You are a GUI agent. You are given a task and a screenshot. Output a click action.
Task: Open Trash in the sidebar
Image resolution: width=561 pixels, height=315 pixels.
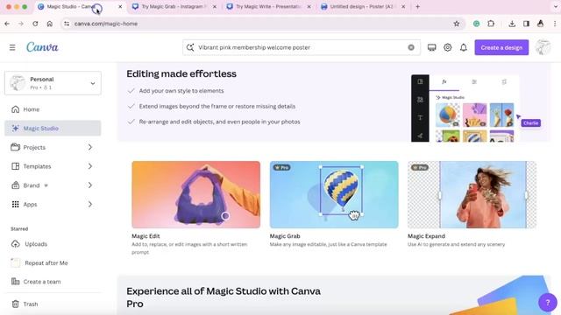coord(53,304)
